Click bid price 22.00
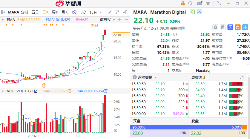250x139 pixels. coord(138,133)
